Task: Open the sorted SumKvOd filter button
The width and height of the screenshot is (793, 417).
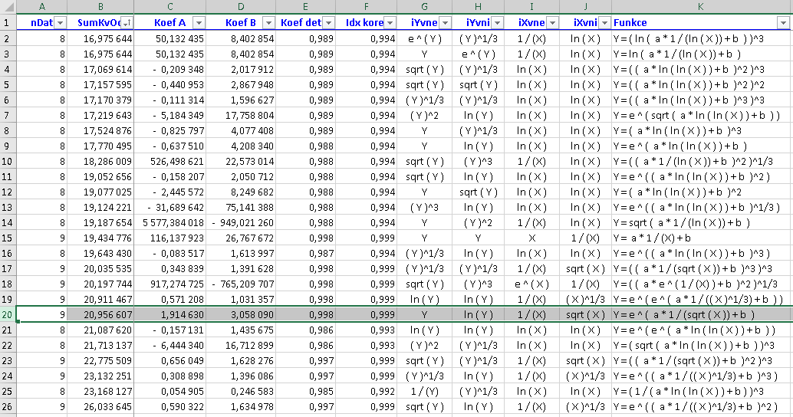Action: coord(127,23)
